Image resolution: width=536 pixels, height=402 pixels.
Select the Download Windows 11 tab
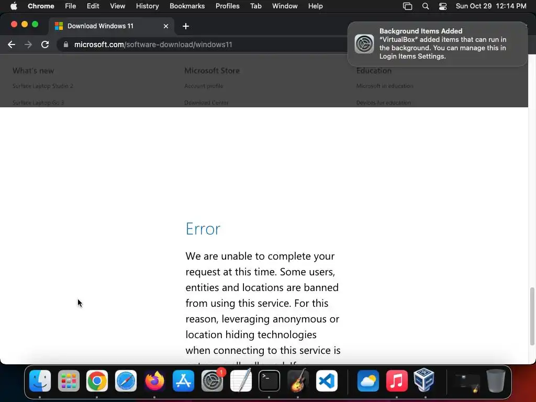pos(111,26)
